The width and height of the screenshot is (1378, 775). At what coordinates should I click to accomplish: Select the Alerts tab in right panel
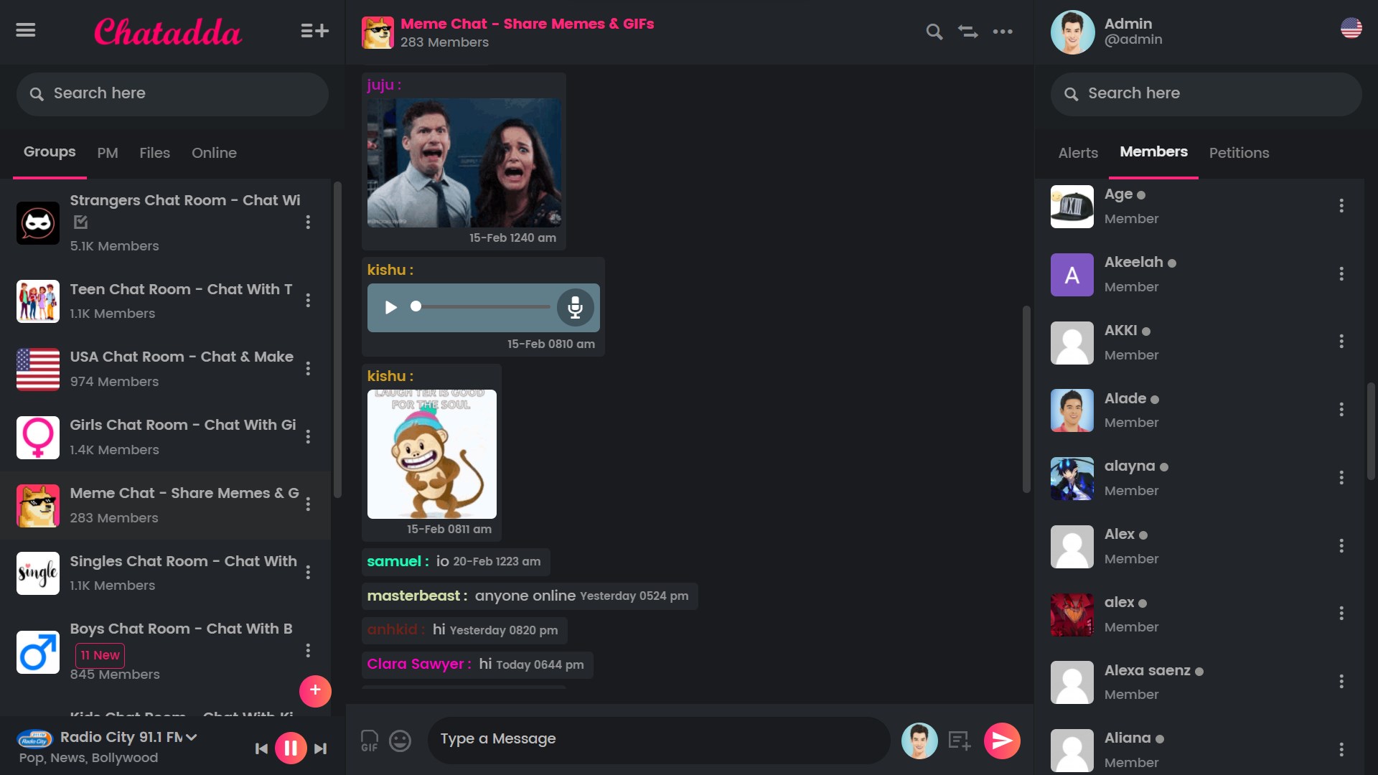pos(1078,152)
